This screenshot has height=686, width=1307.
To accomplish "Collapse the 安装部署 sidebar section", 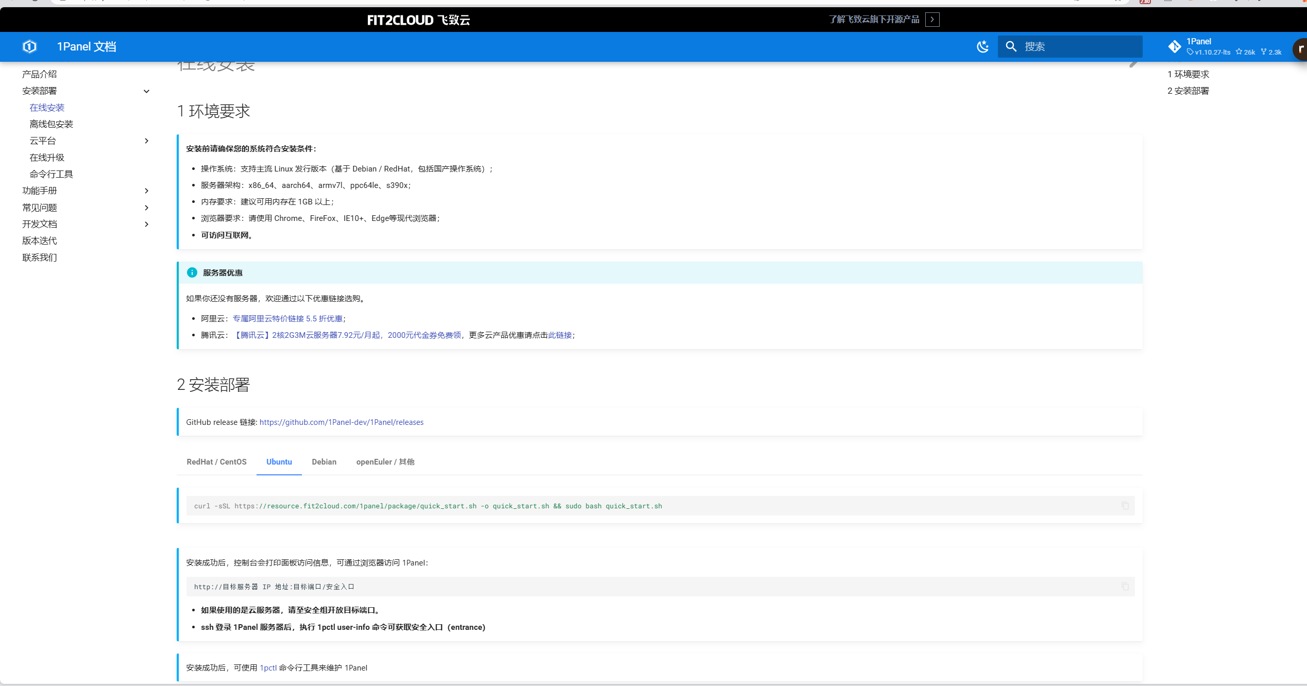I will click(x=146, y=91).
